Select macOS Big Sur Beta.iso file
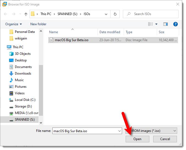Image resolution: width=186 pixels, height=150 pixels. (x=113, y=40)
